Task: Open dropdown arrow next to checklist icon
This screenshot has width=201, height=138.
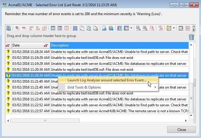Action: pyautogui.click(x=131, y=28)
